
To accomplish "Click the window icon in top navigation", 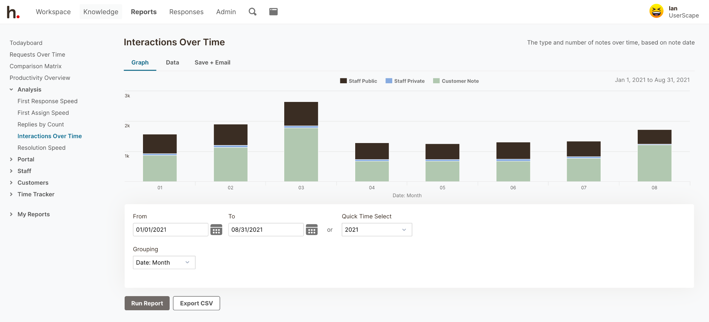I will (x=273, y=12).
